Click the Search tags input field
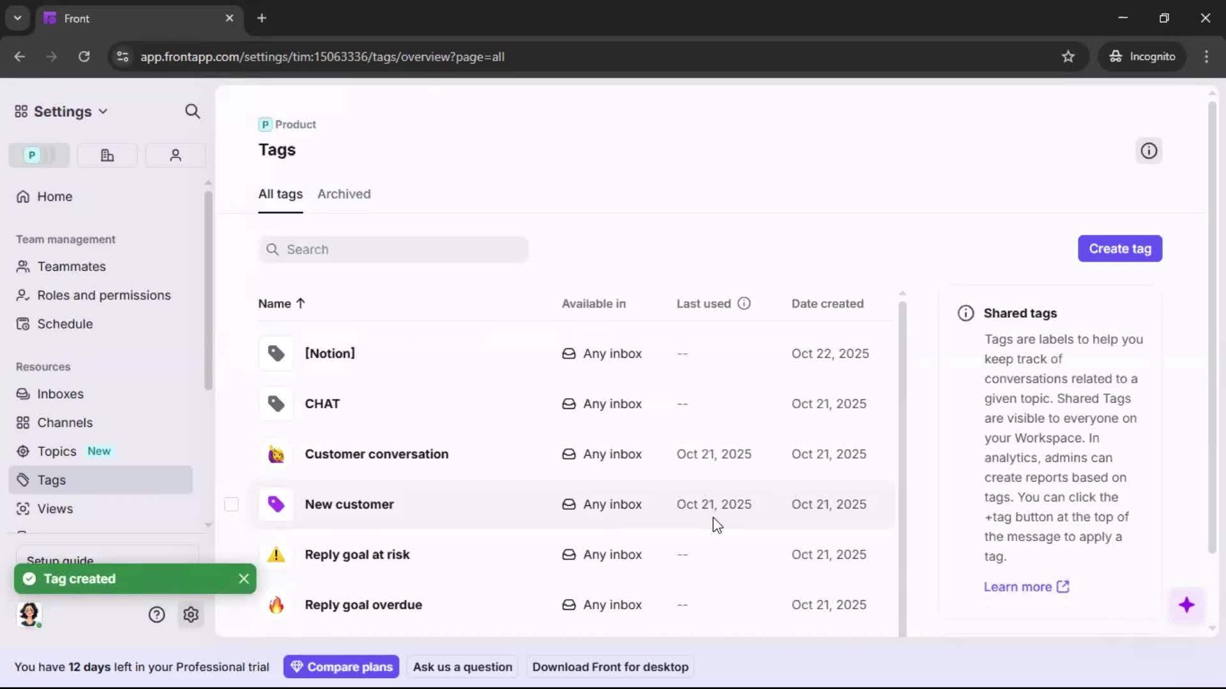The height and width of the screenshot is (689, 1226). [394, 249]
